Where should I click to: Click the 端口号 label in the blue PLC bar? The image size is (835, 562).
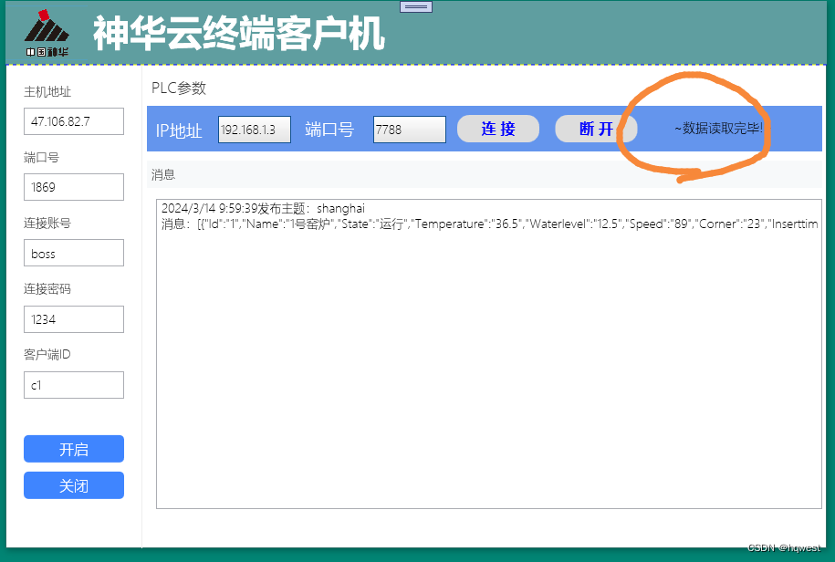(329, 130)
